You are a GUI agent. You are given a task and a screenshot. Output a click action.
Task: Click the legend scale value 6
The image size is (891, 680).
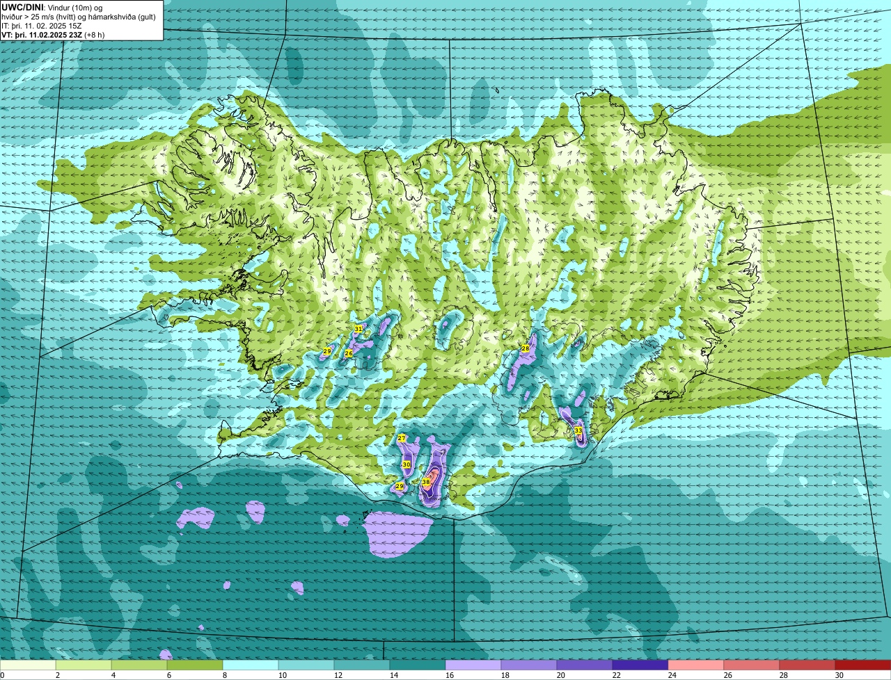pos(168,675)
